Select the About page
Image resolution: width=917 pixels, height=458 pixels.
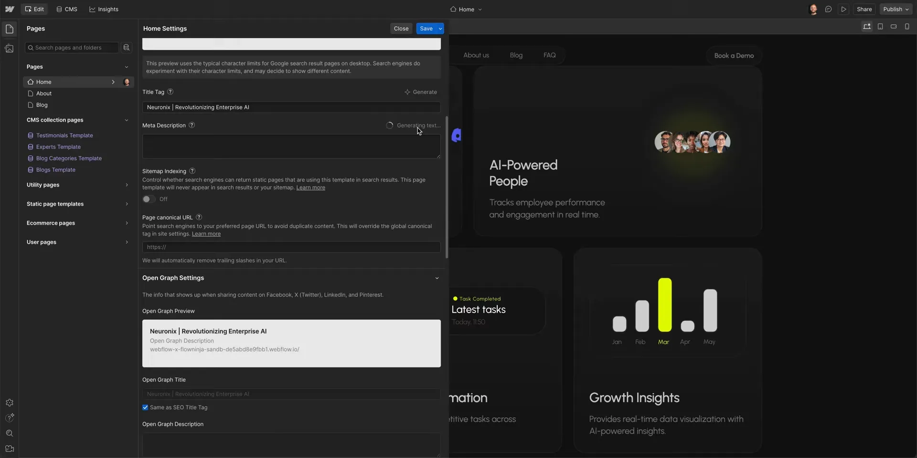click(44, 94)
